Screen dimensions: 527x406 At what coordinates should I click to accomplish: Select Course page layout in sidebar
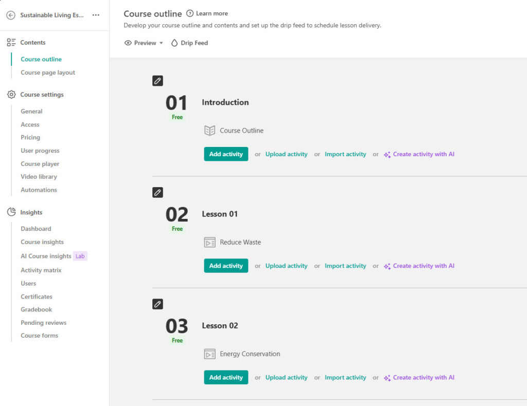[48, 72]
